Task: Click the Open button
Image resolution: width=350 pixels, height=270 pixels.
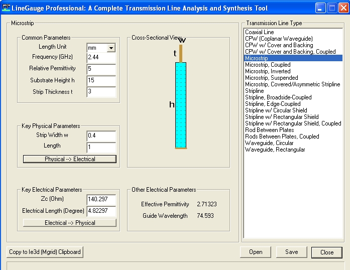Action: tap(256, 252)
